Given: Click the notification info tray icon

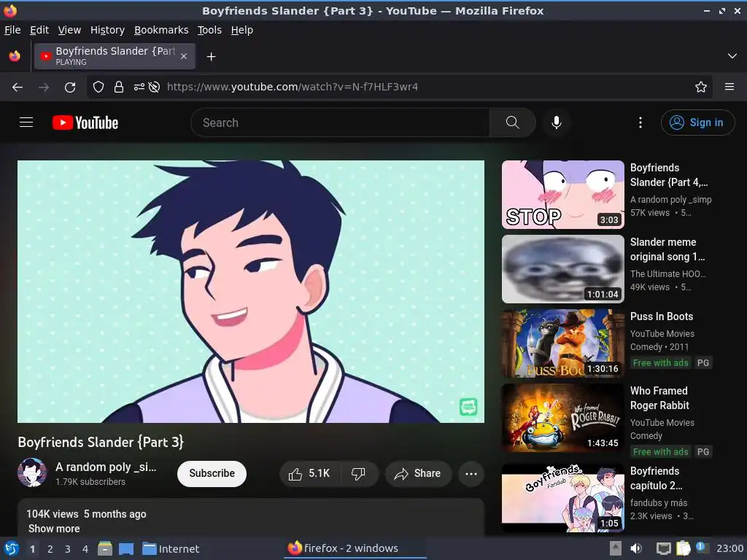Looking at the screenshot, I should [701, 548].
